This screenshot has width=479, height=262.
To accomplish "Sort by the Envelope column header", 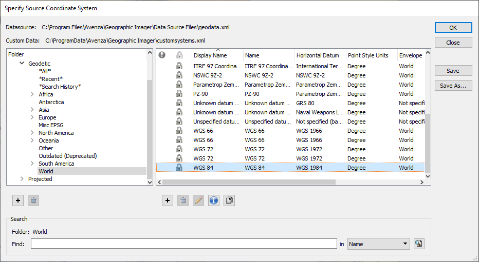I will [x=411, y=55].
